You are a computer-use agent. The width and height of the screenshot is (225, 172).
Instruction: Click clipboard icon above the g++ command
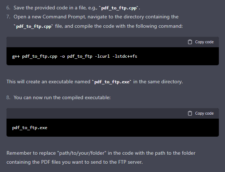190,42
